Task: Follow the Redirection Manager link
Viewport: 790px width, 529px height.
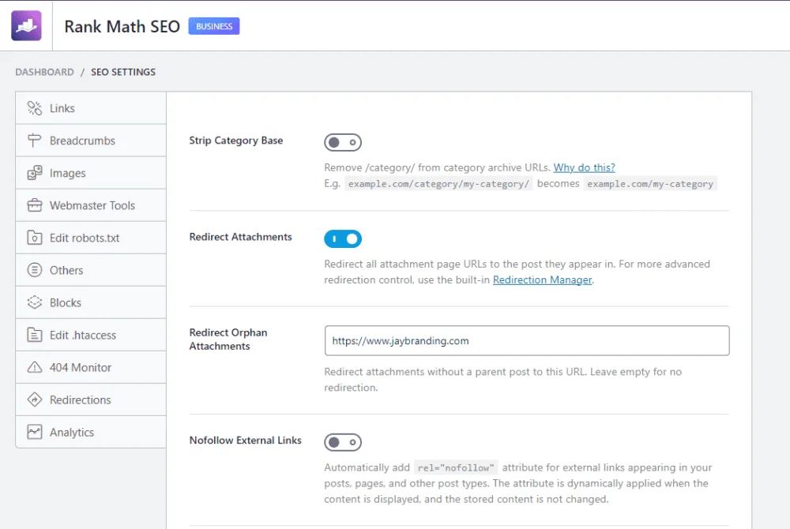Action: pos(542,280)
